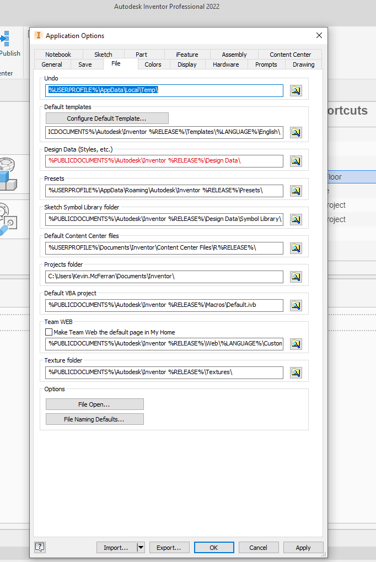This screenshot has width=376, height=562.
Task: Click browse icon for Default Content Center files
Action: pos(296,248)
